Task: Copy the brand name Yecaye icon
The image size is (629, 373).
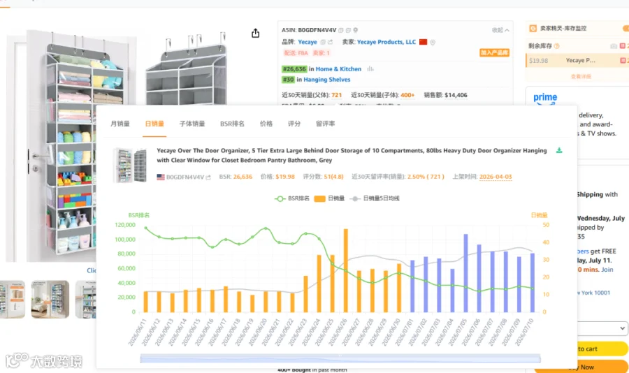Action: pos(323,42)
